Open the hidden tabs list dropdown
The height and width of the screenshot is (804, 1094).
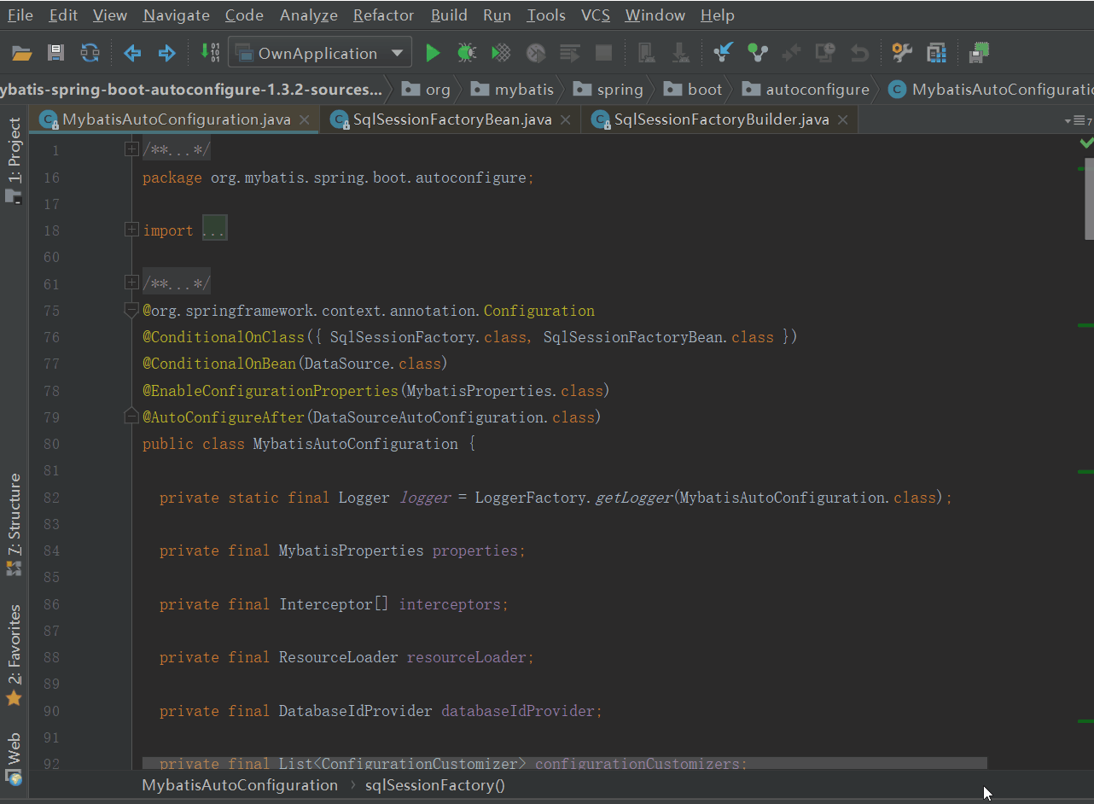(x=1079, y=120)
